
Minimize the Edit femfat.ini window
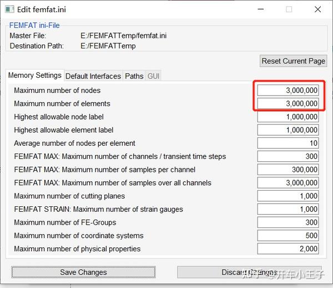261,9
